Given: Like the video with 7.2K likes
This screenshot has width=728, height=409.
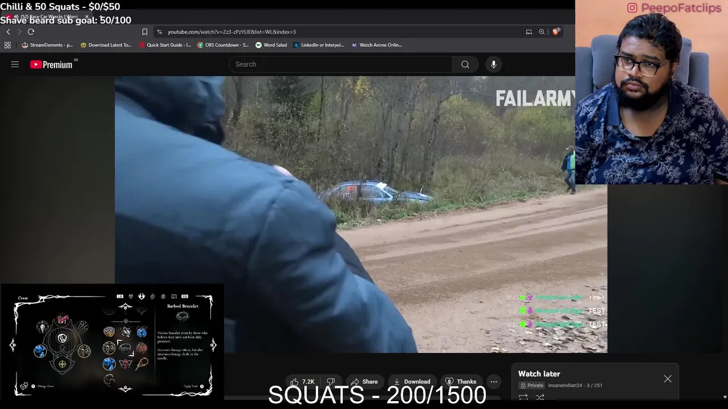Looking at the screenshot, I should tap(302, 382).
